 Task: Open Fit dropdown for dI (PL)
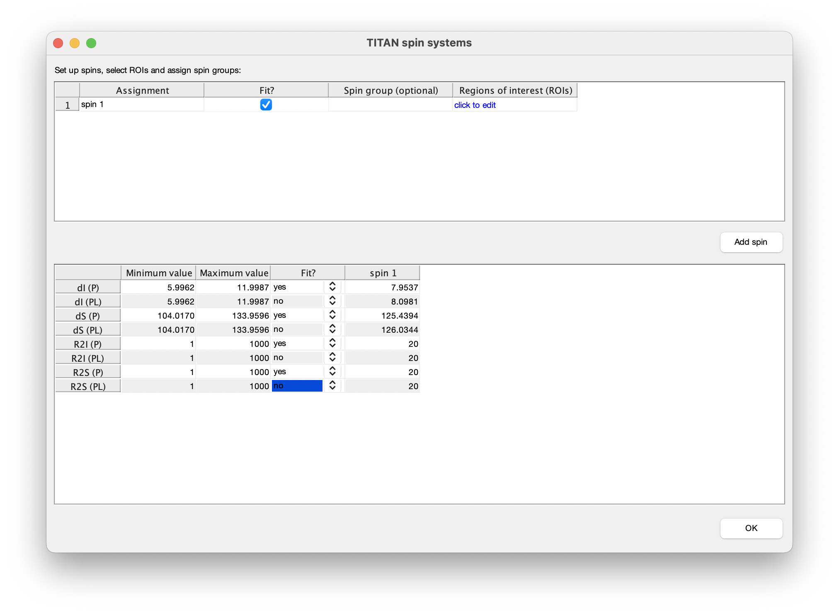point(332,301)
